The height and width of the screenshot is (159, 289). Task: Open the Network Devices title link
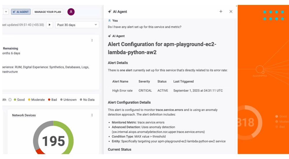point(24,115)
